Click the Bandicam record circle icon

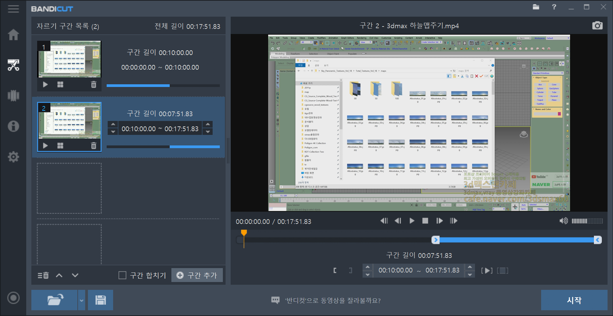click(x=13, y=298)
